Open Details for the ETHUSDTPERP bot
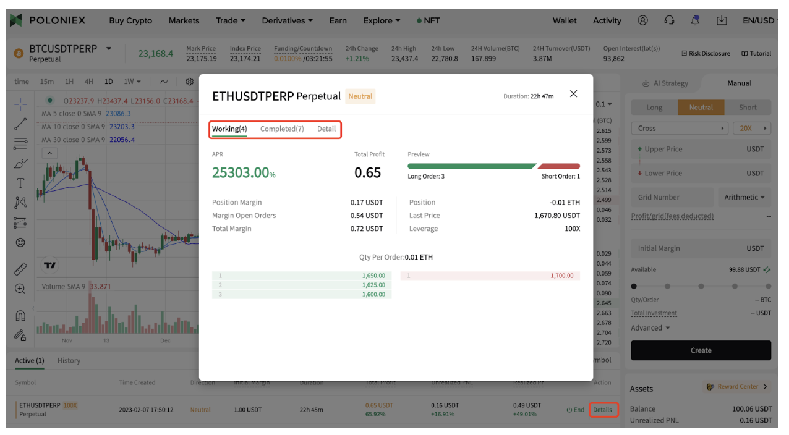Screen dimensions: 789x435 pos(602,410)
